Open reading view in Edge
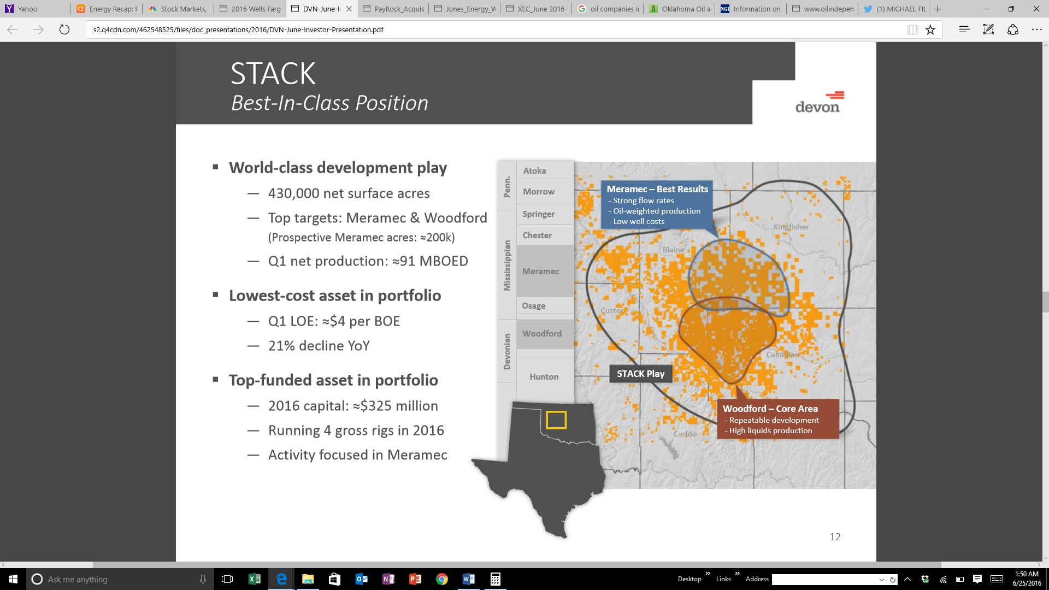 click(912, 30)
